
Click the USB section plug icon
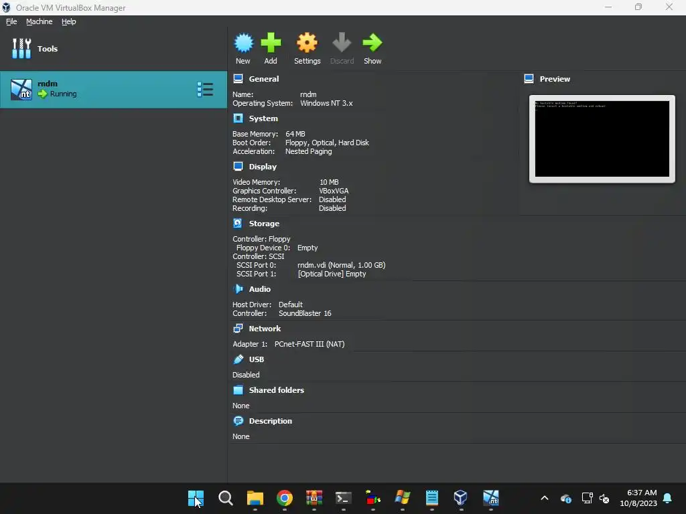[238, 359]
